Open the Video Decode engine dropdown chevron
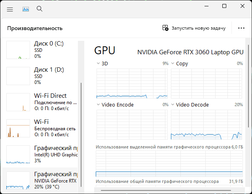 (172, 105)
